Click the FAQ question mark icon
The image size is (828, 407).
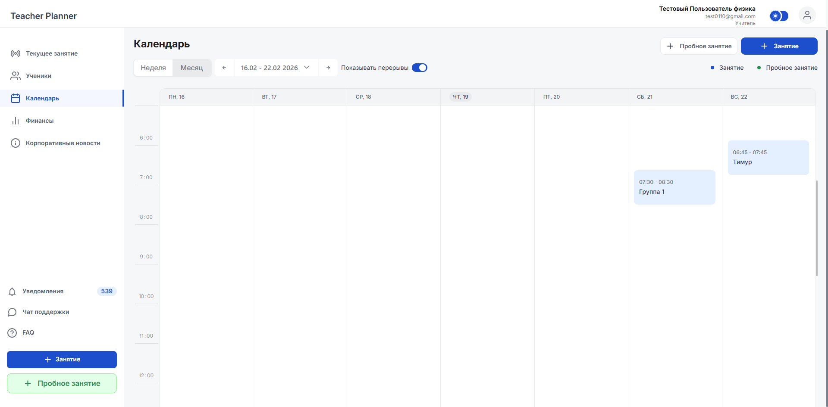(12, 332)
